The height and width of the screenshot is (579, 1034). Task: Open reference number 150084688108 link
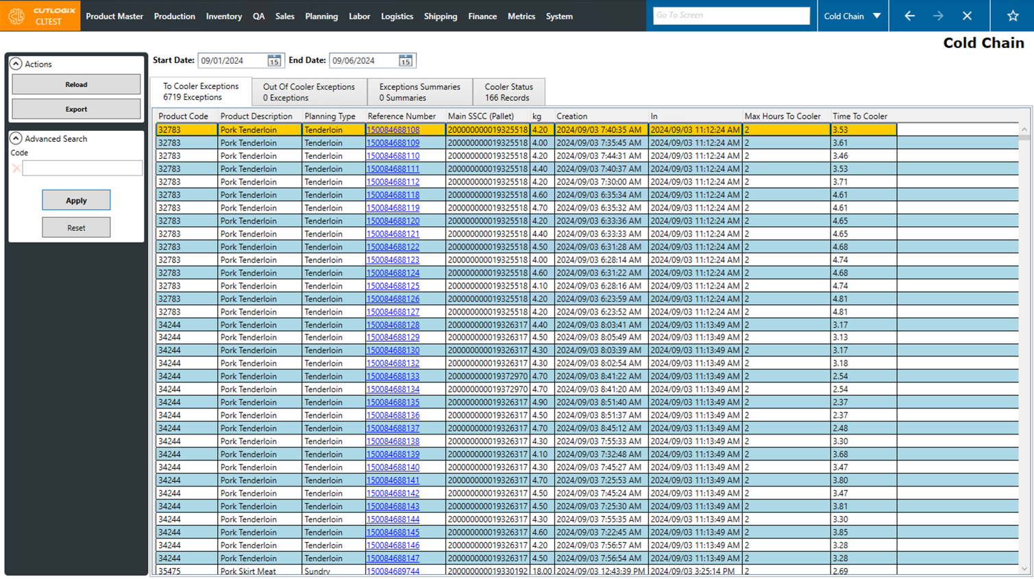393,130
